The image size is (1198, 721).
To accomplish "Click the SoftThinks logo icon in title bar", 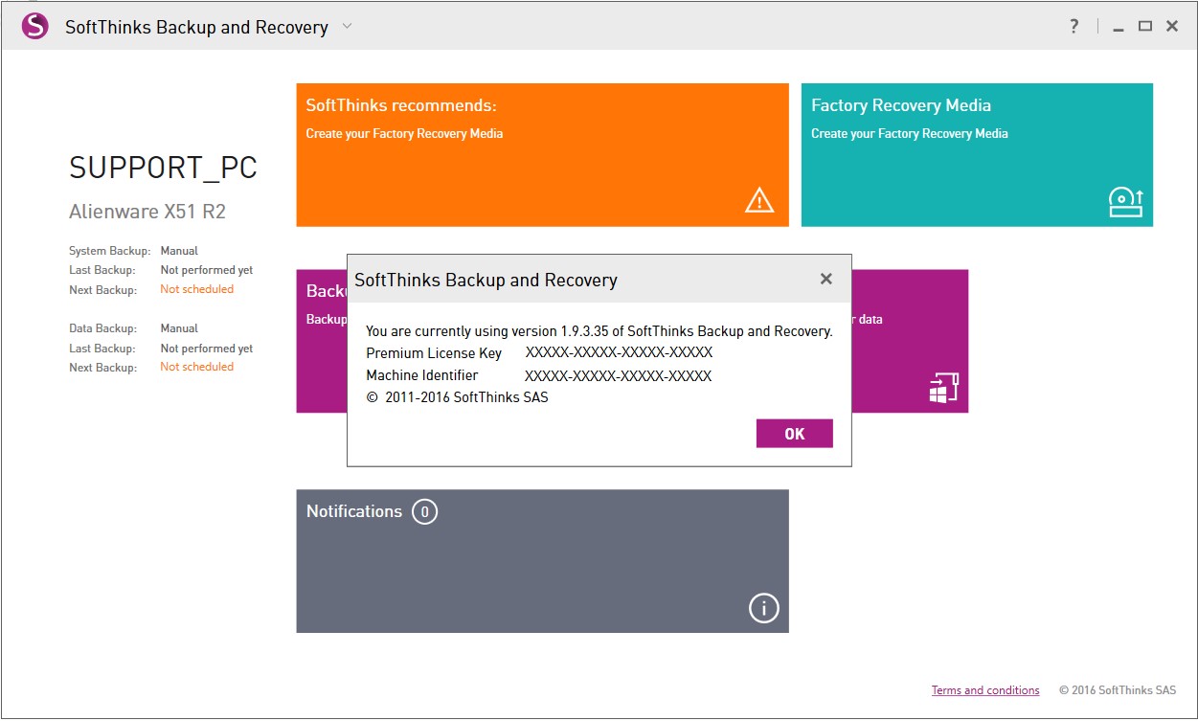I will [x=35, y=26].
